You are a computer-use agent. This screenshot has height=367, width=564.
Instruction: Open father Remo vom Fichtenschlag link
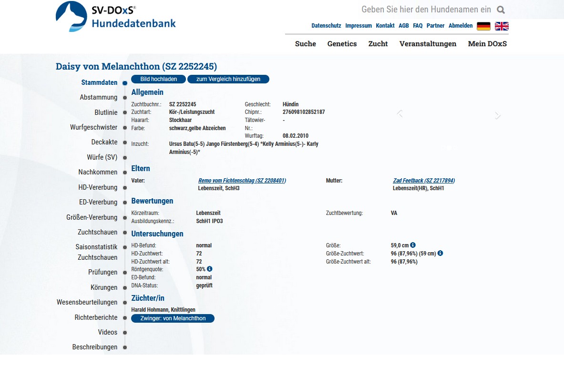[242, 181]
